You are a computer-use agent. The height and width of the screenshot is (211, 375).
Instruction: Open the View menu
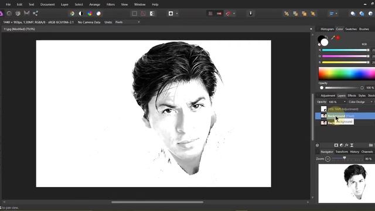point(124,4)
